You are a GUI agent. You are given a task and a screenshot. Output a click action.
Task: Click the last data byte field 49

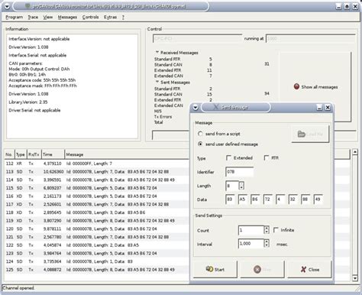point(318,199)
